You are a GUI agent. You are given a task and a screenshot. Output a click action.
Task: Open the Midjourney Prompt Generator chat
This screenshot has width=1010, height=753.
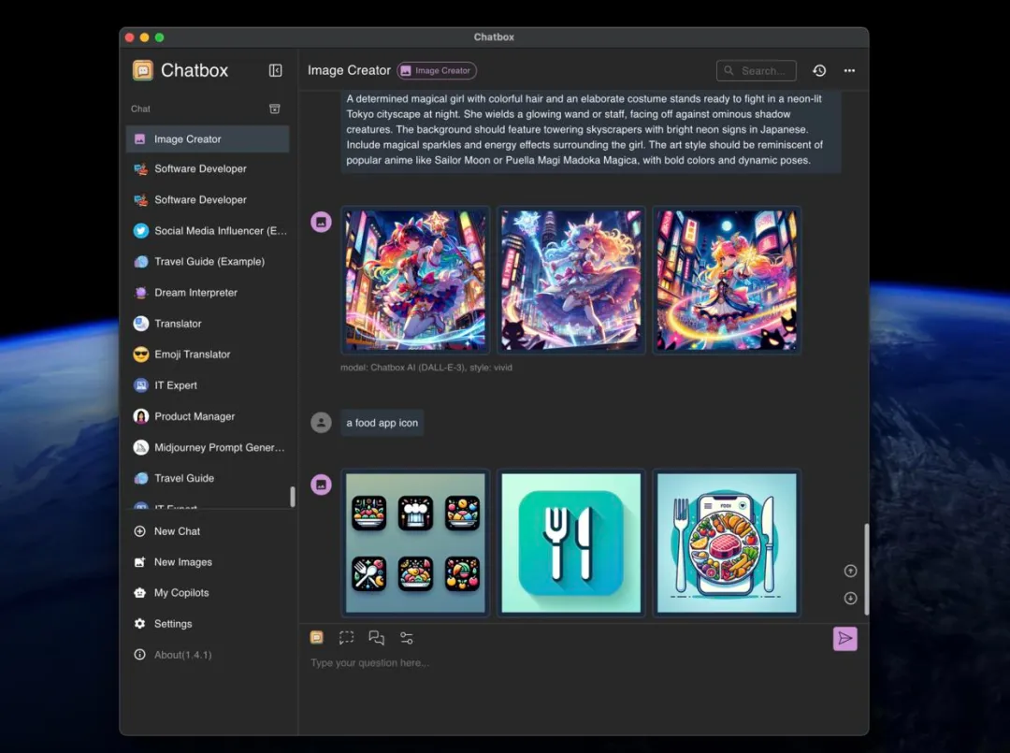click(x=219, y=447)
